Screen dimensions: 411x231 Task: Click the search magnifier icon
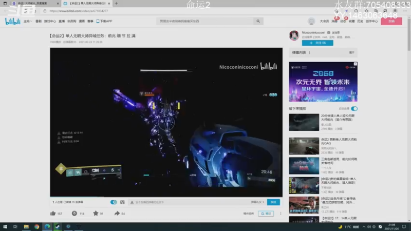point(258,21)
